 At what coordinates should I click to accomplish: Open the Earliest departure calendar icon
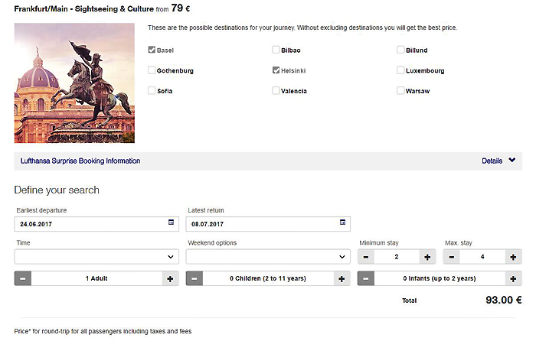172,223
